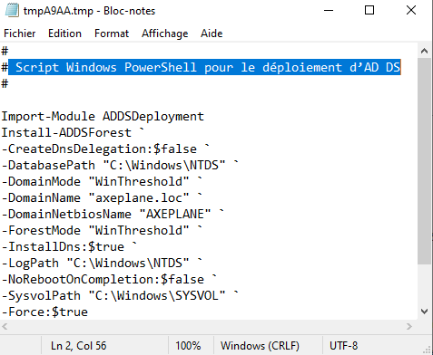Image resolution: width=433 pixels, height=355 pixels.
Task: Open the Edition menu
Action: pos(64,34)
